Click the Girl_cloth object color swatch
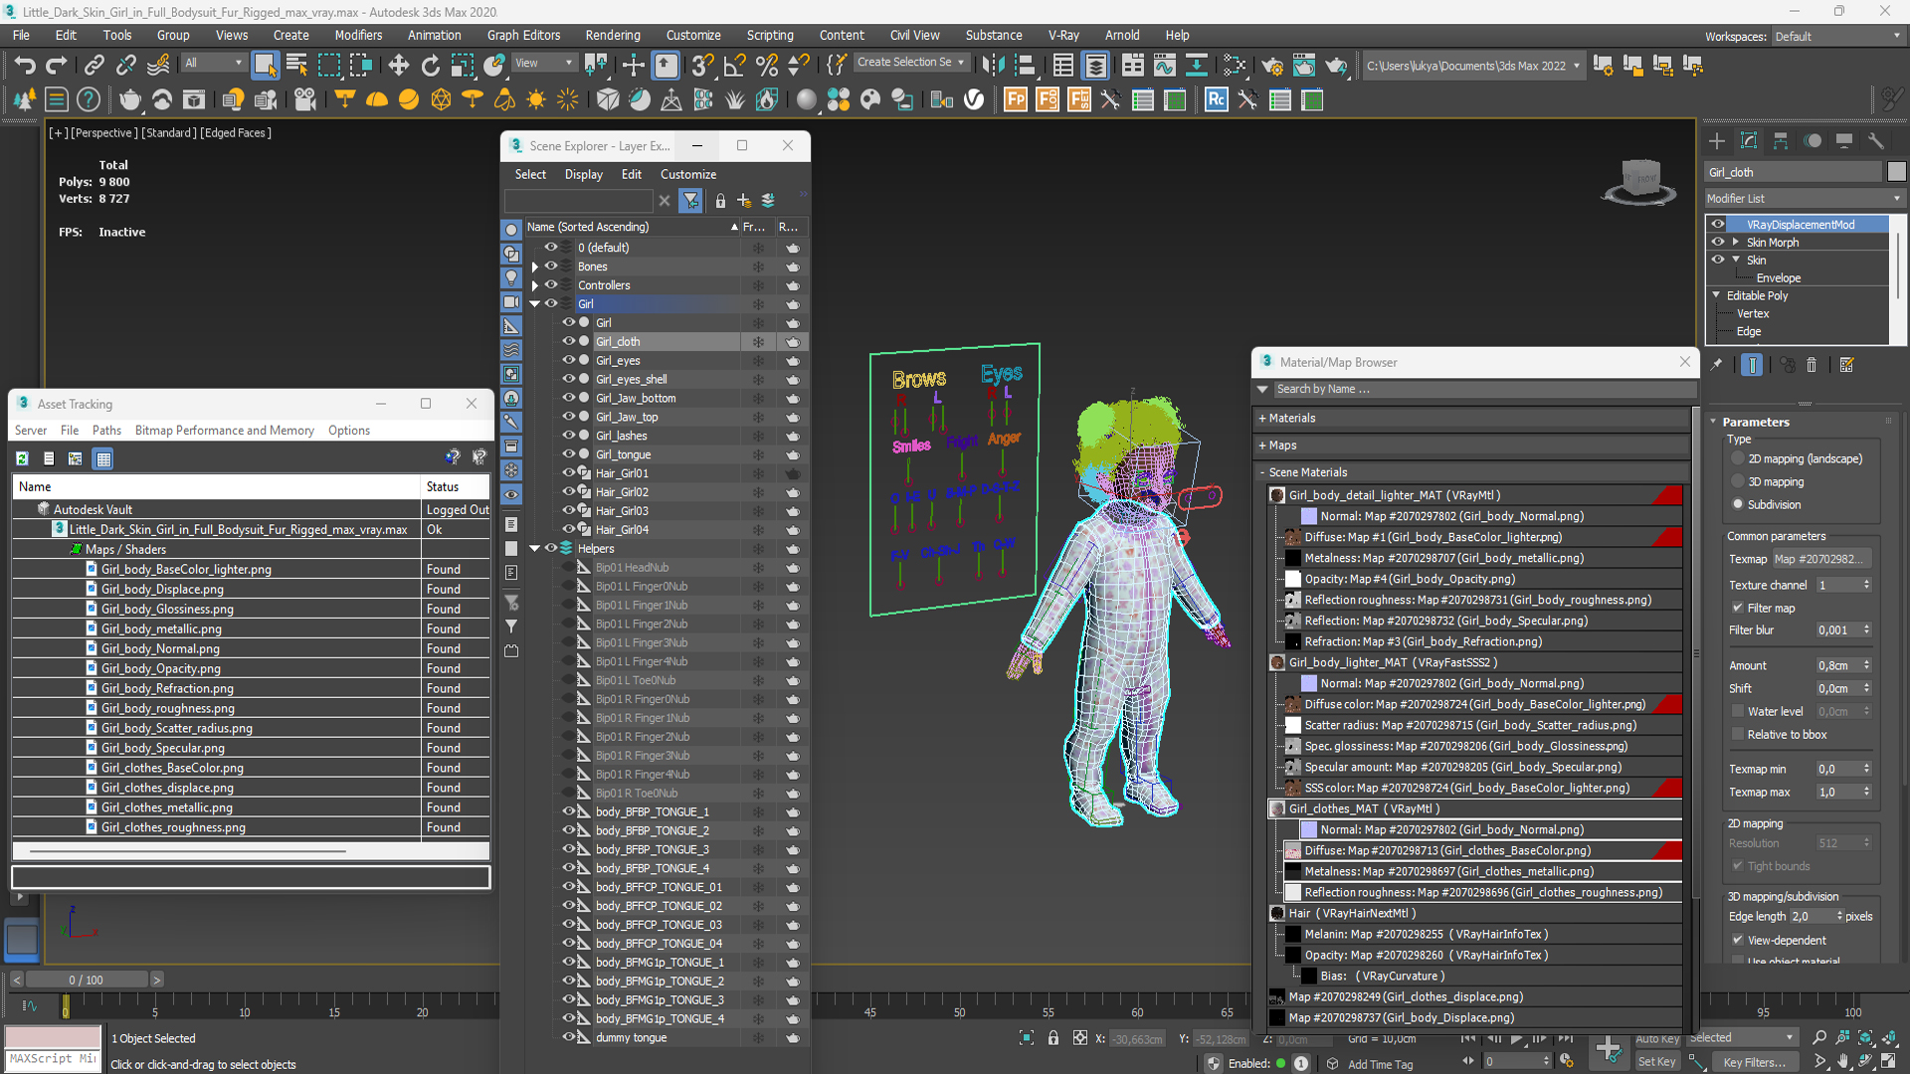The image size is (1910, 1074). pyautogui.click(x=1896, y=172)
